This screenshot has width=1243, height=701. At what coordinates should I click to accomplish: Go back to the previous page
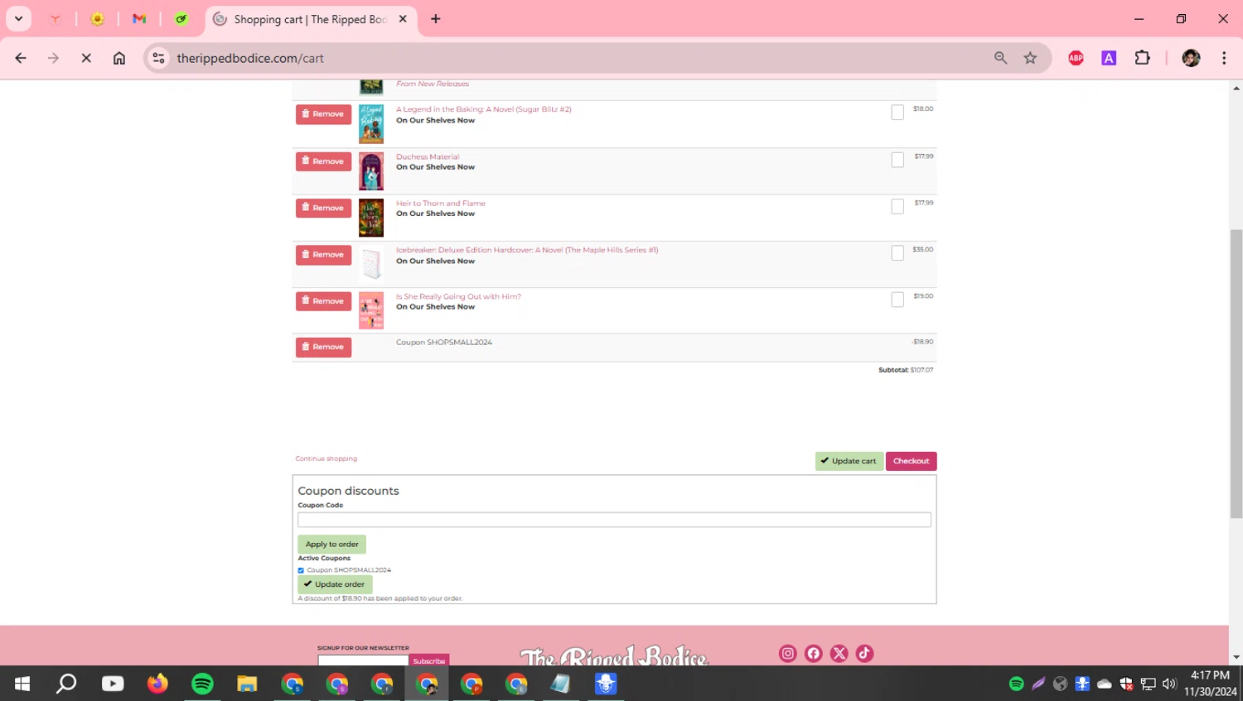click(x=21, y=58)
